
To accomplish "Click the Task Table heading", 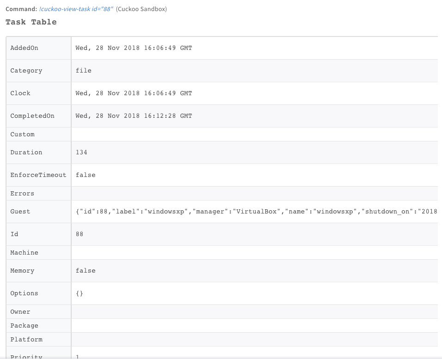I will click(31, 22).
